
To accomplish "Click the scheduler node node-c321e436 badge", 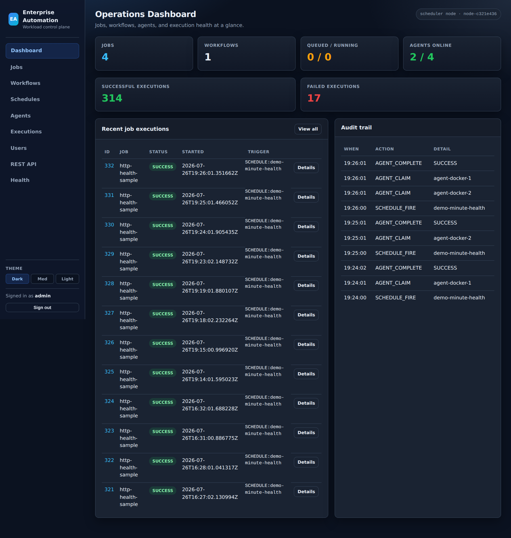I will [458, 14].
